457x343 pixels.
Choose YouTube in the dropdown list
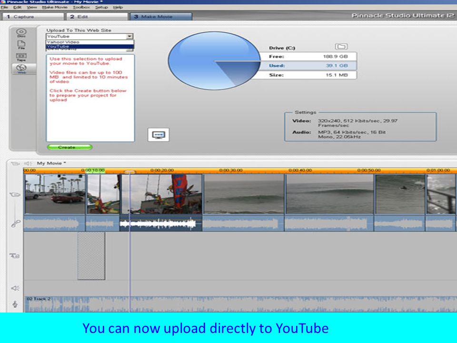[x=90, y=46]
